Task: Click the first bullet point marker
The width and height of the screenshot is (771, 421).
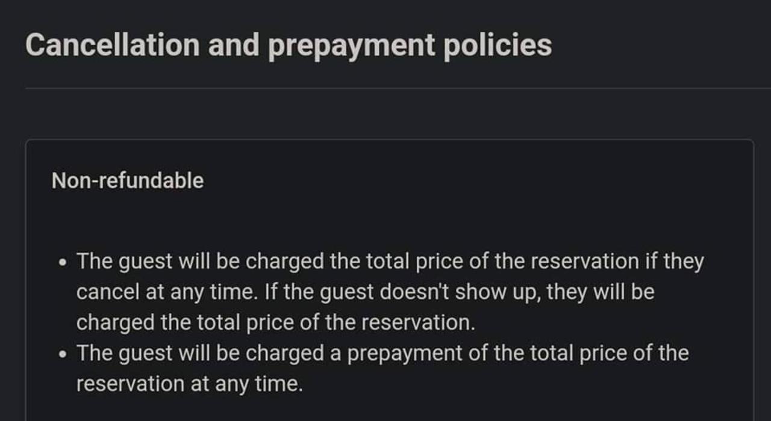Action: 64,263
